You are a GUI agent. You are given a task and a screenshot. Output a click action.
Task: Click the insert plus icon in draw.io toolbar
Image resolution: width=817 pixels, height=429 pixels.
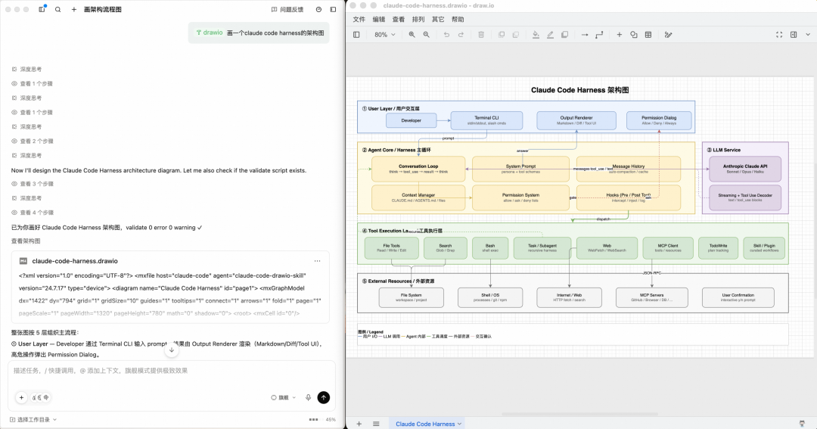[620, 35]
